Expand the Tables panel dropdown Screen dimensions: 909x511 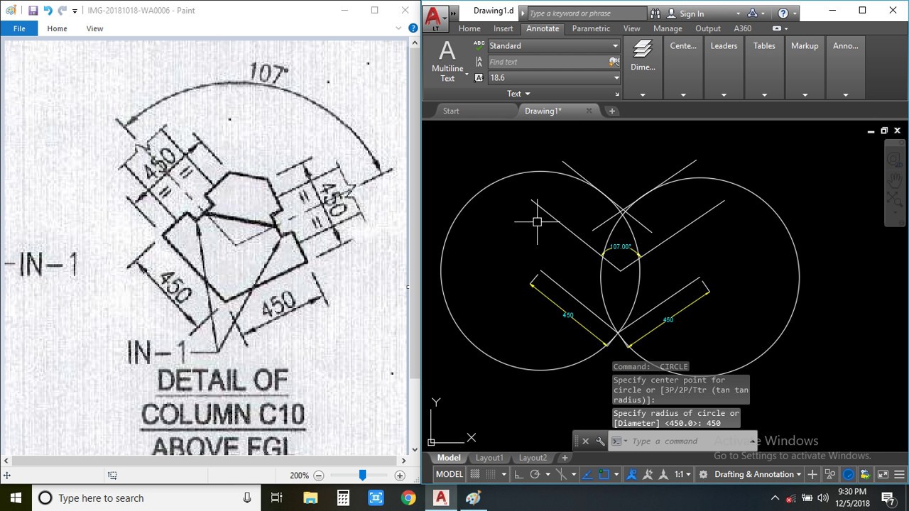click(764, 94)
